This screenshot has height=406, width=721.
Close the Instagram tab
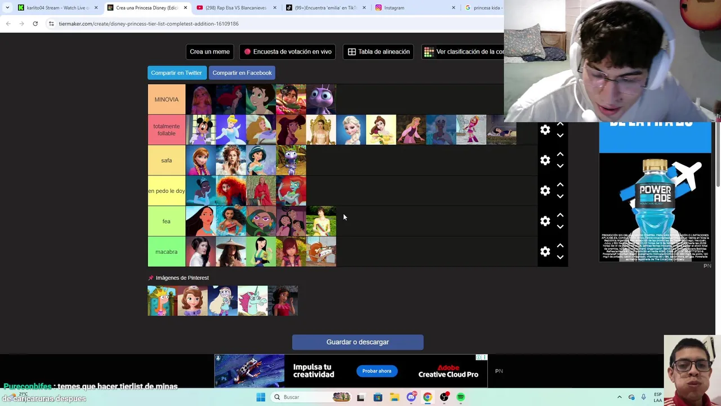coord(453,8)
